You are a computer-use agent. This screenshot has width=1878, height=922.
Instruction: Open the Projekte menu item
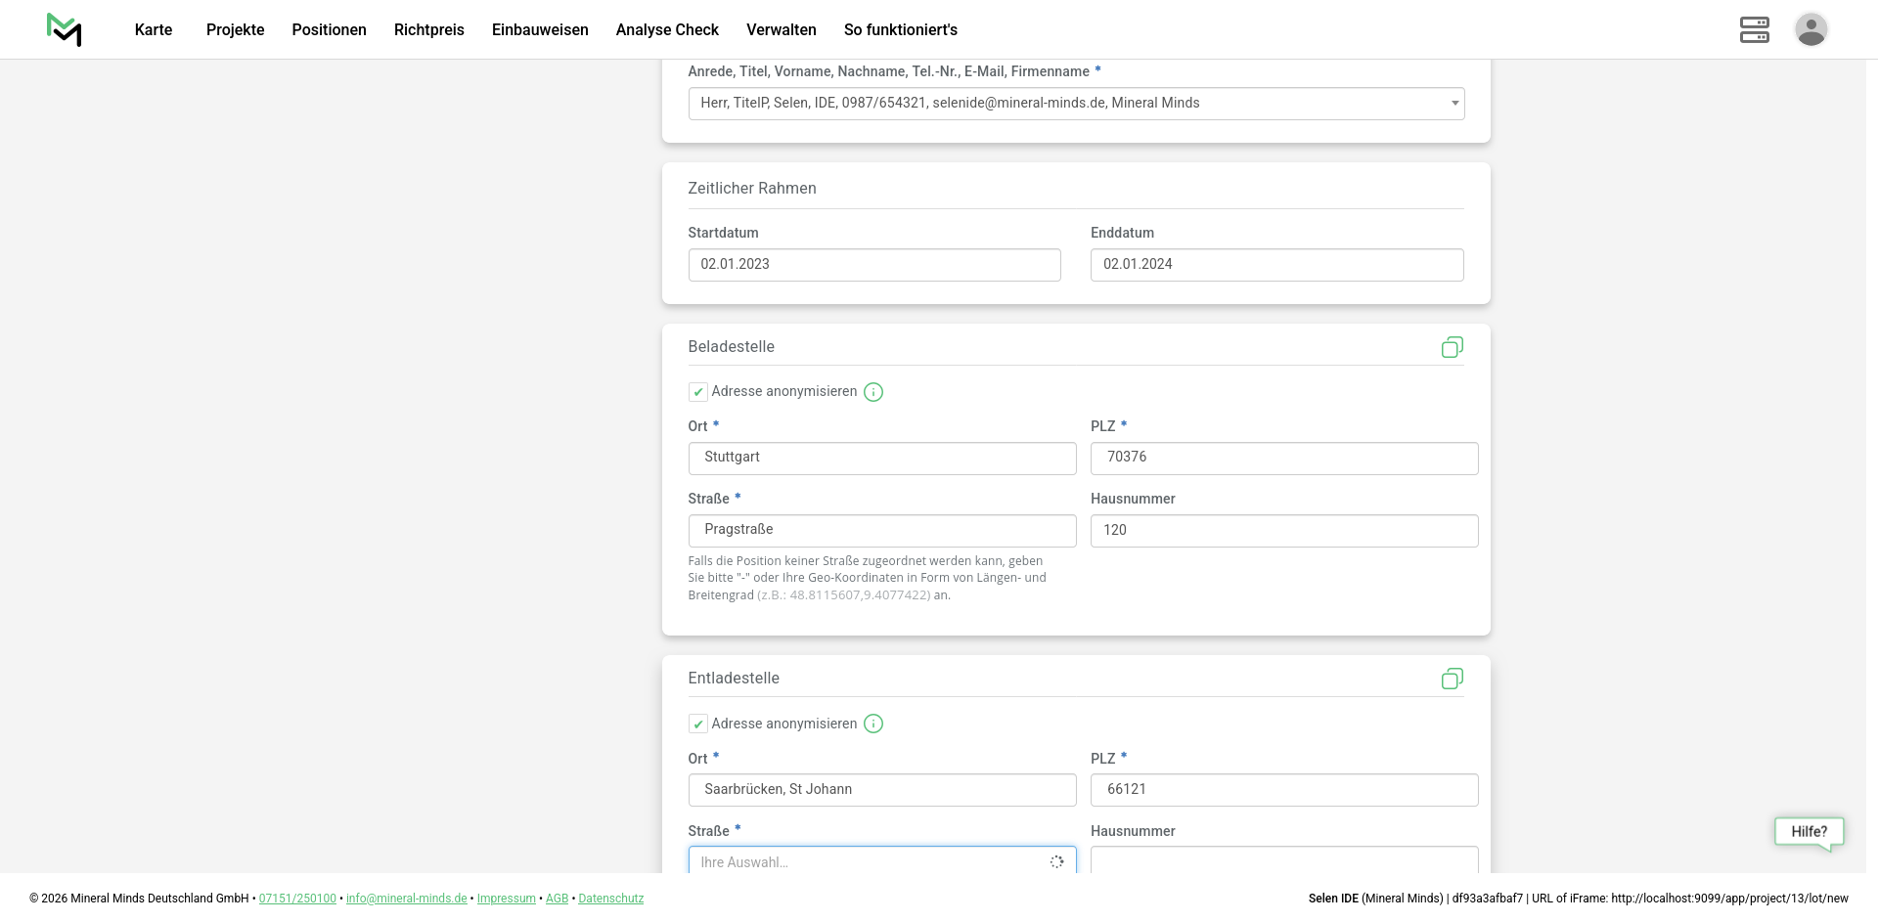point(235,29)
